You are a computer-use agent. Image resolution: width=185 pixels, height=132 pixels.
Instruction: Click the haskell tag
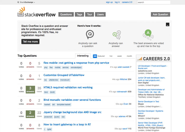tap(47, 105)
